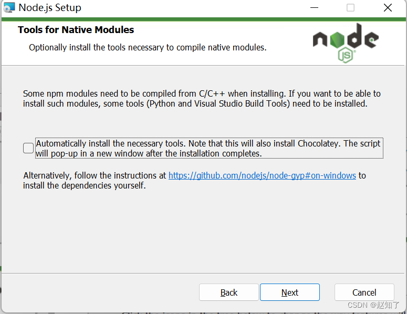Click the Node.js Setup installer icon
407x314 pixels.
tap(9, 8)
